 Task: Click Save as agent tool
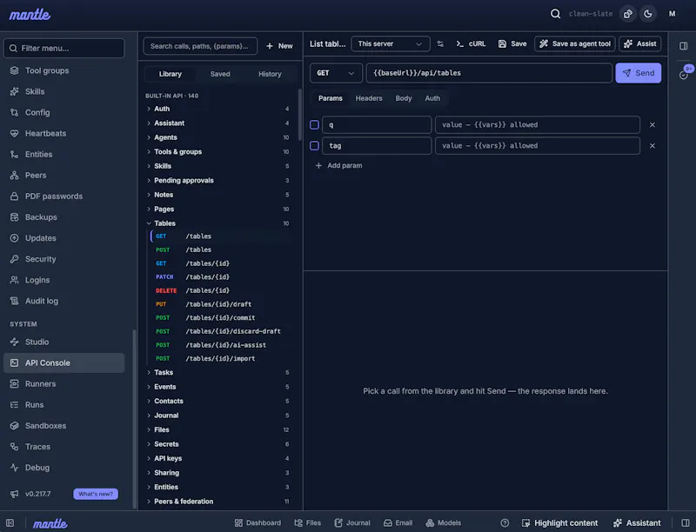[575, 43]
